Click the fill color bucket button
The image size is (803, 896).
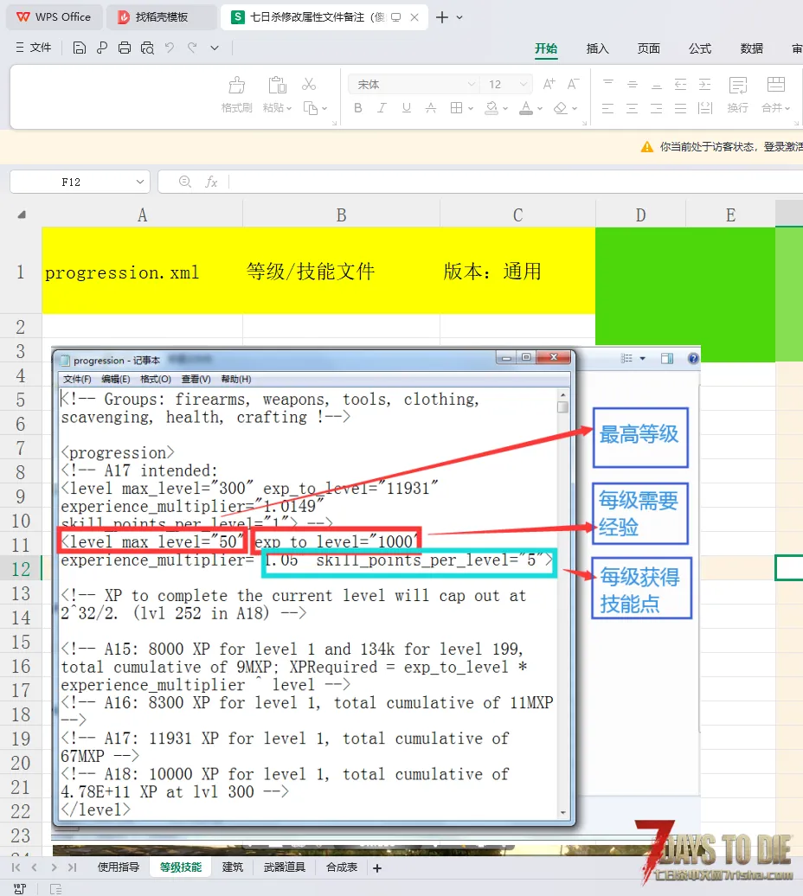491,108
